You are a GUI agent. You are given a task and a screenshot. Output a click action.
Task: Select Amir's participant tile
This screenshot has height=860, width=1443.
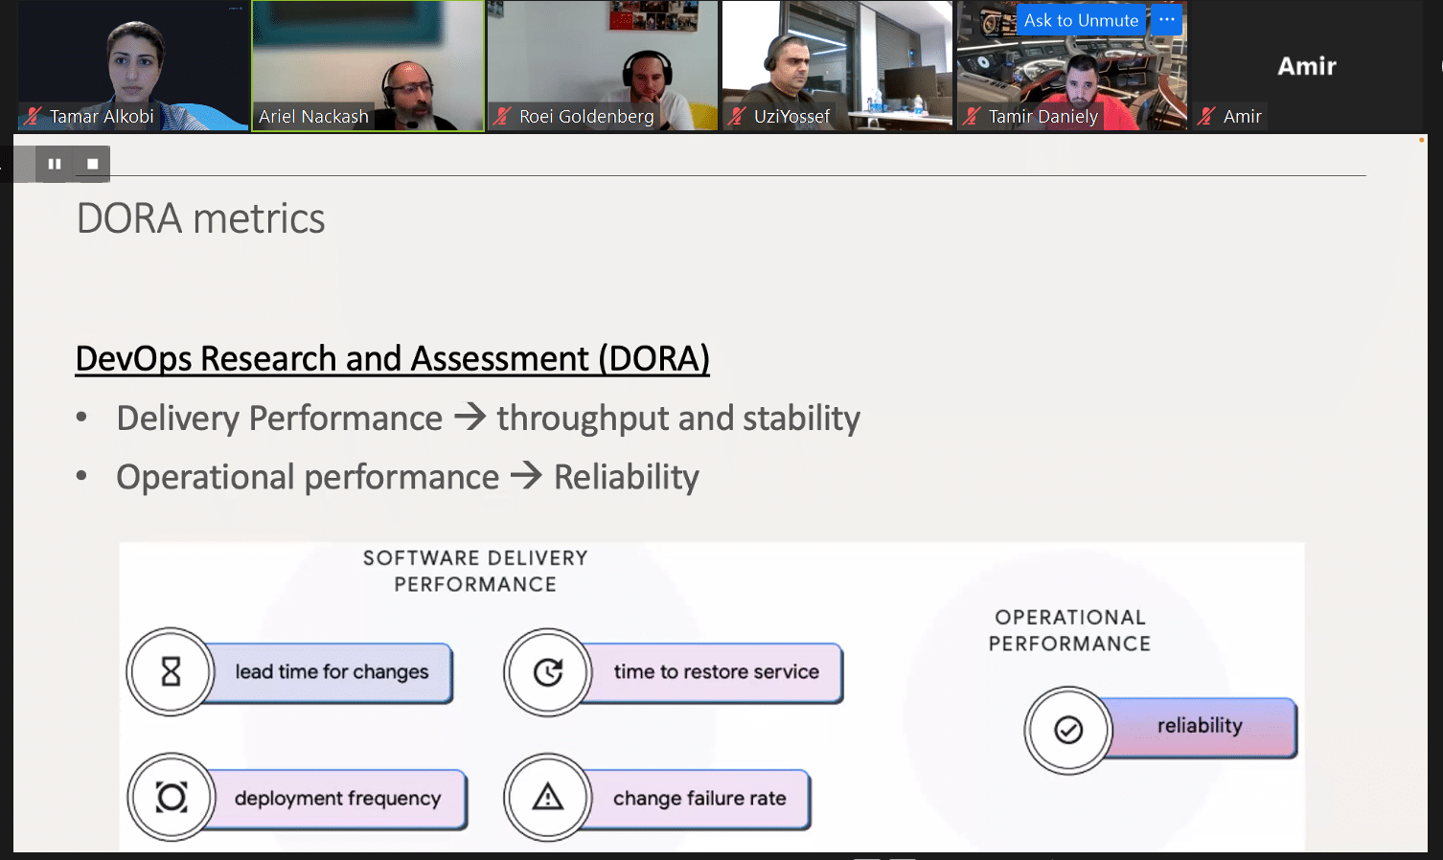pyautogui.click(x=1307, y=65)
